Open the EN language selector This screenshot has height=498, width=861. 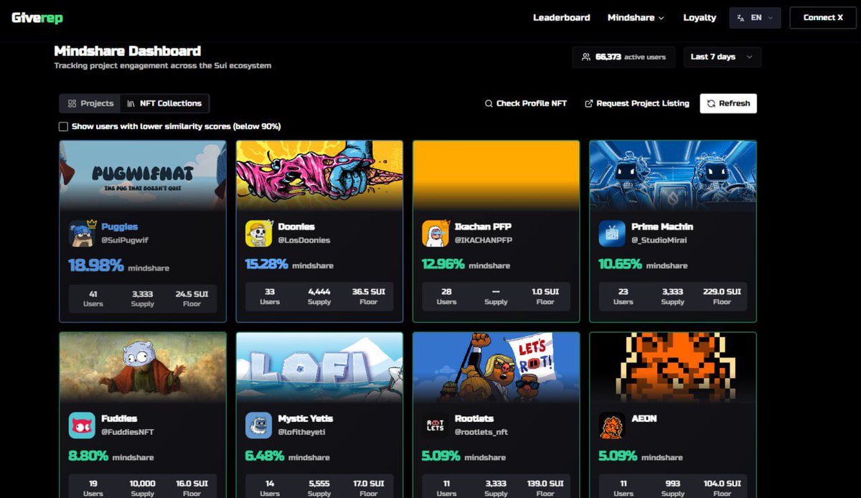point(755,18)
